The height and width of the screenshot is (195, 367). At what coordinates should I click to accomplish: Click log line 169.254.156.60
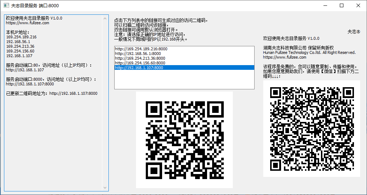tap(20, 51)
